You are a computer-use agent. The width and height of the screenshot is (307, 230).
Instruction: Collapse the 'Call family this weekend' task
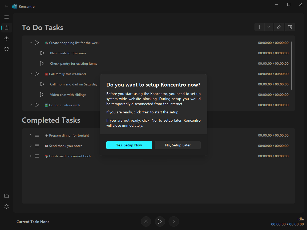(x=31, y=74)
